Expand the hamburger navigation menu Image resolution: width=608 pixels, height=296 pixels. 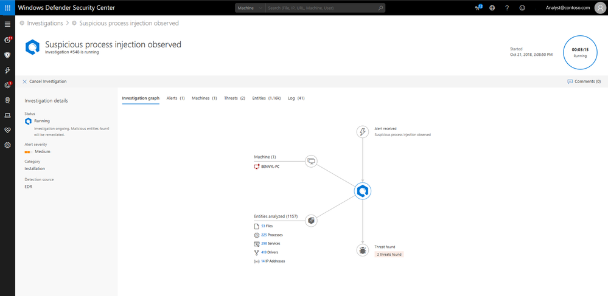7,24
